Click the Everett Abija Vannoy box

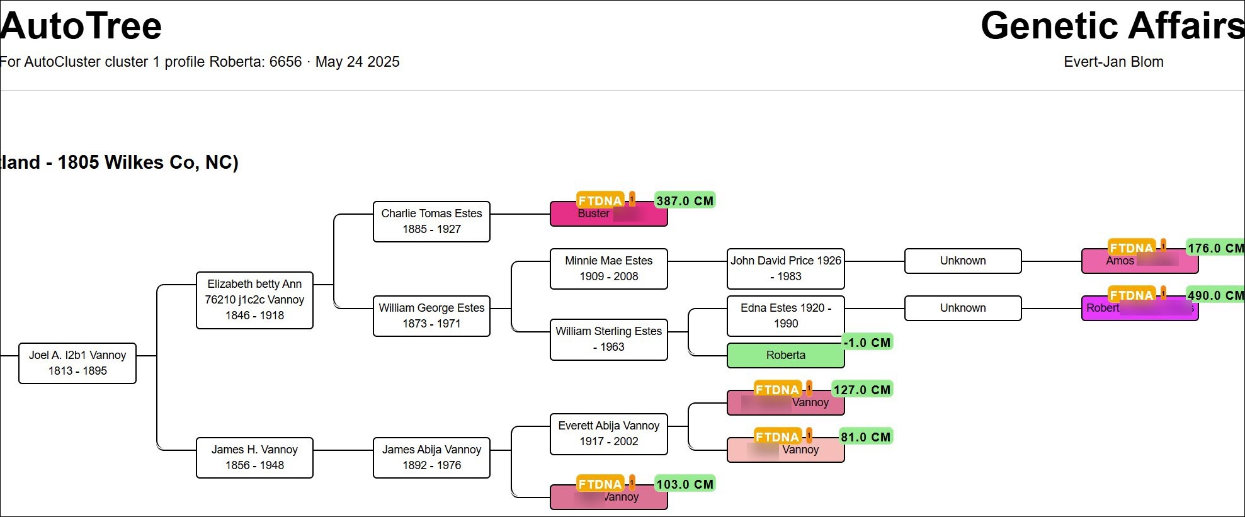pyautogui.click(x=608, y=434)
